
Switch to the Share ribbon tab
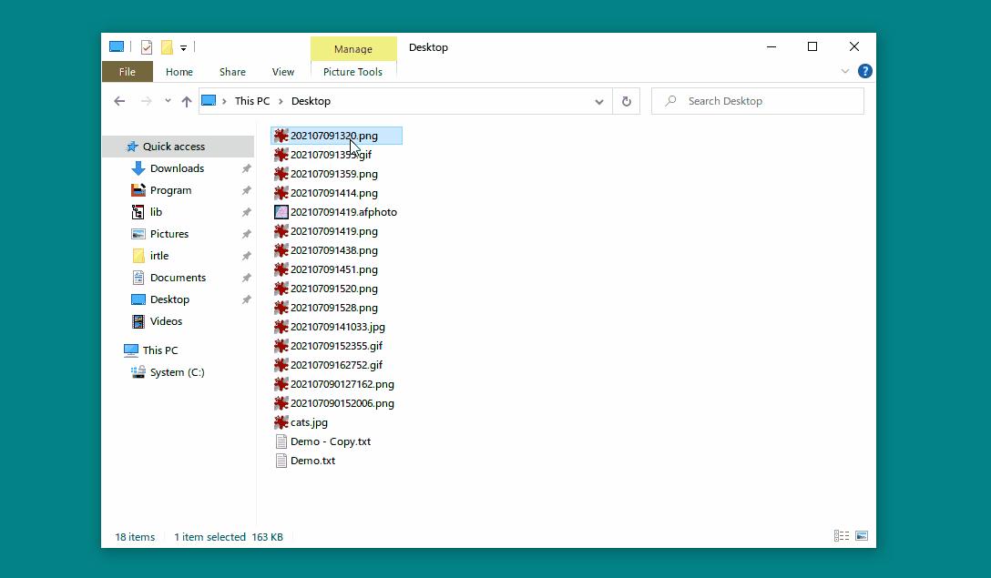232,72
